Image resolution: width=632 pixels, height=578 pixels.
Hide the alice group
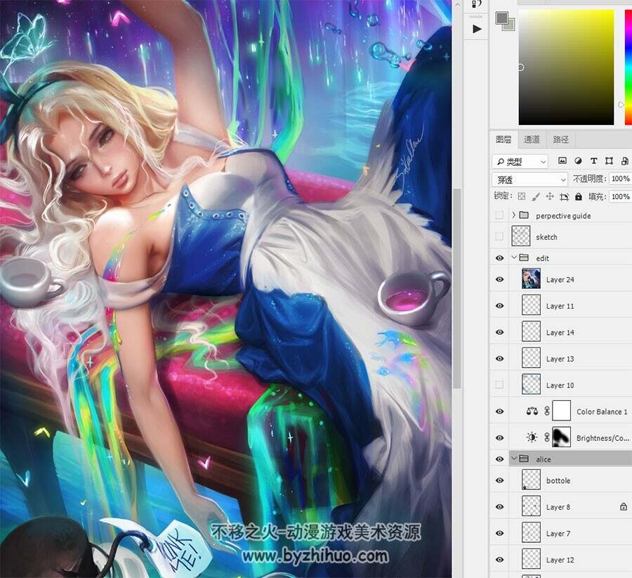tap(499, 459)
